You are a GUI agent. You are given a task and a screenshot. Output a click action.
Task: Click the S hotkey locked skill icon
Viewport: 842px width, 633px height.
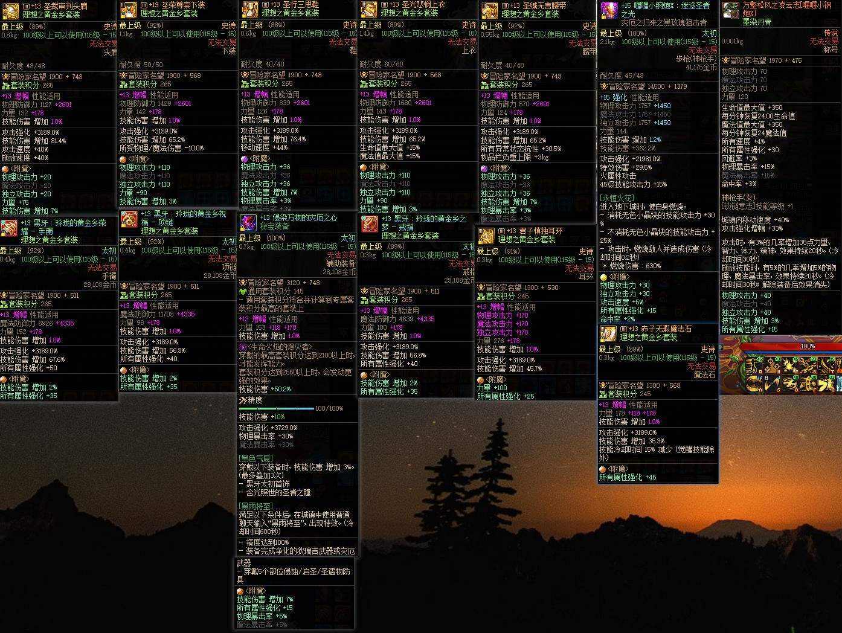click(772, 384)
